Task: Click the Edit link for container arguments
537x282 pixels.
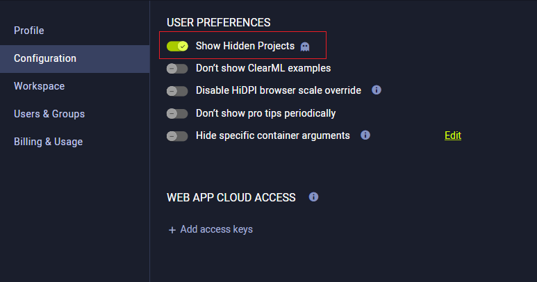Action: coord(453,135)
